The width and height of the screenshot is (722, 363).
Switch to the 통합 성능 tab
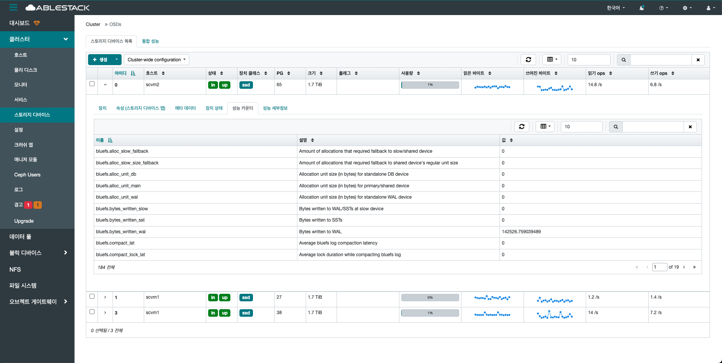[150, 41]
